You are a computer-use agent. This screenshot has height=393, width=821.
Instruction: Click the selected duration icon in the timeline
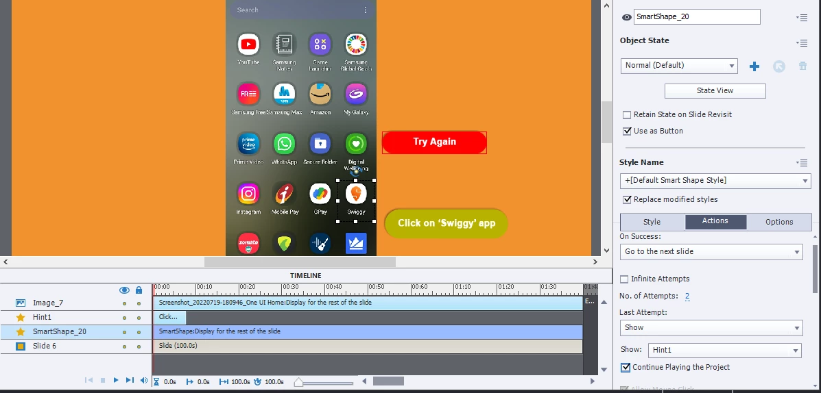[x=224, y=381]
